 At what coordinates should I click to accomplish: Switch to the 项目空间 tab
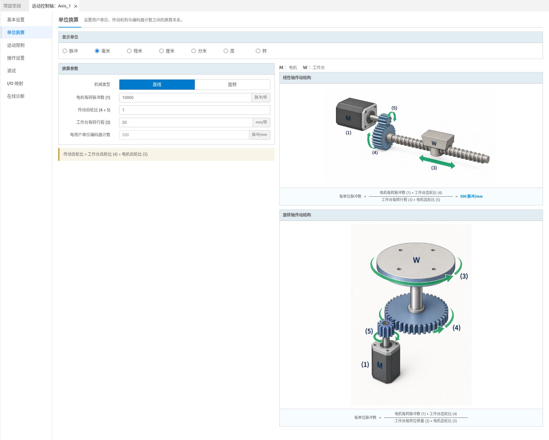click(12, 6)
